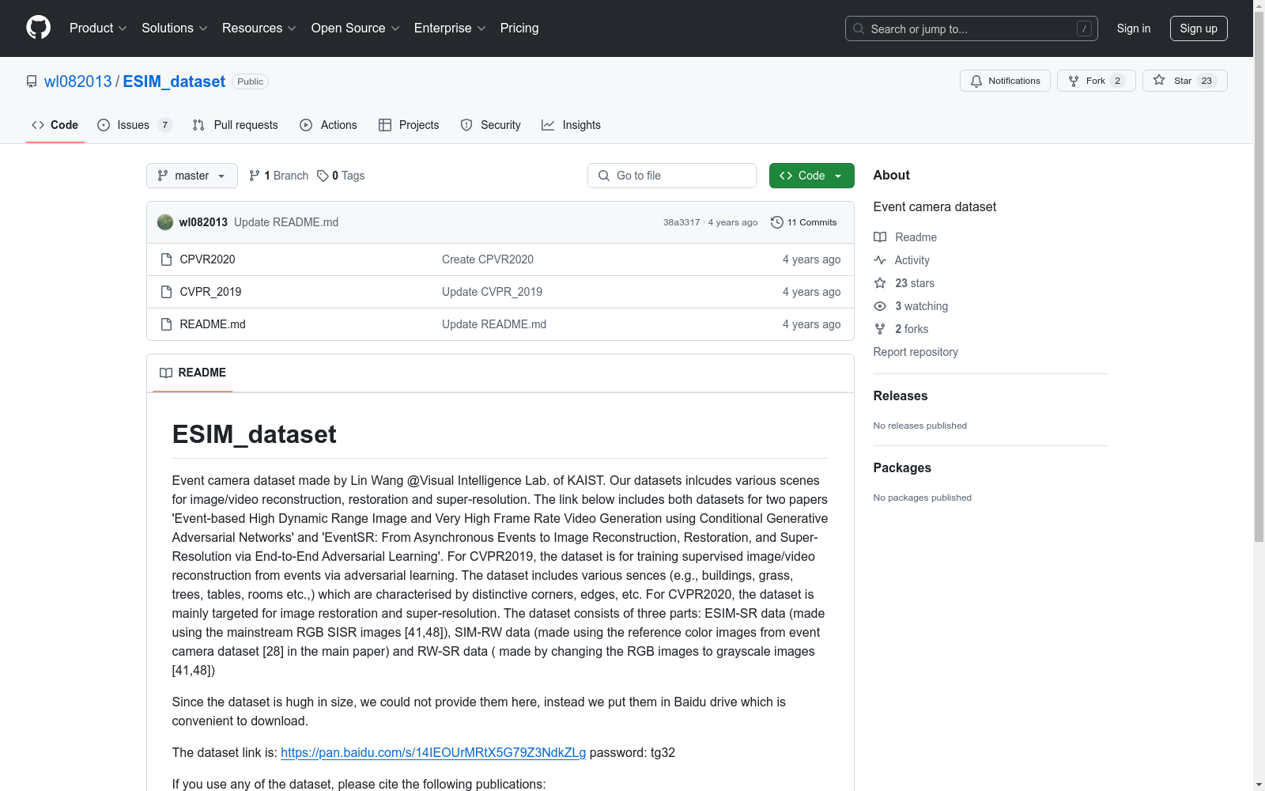
Task: Expand the Resources menu
Action: pyautogui.click(x=259, y=28)
